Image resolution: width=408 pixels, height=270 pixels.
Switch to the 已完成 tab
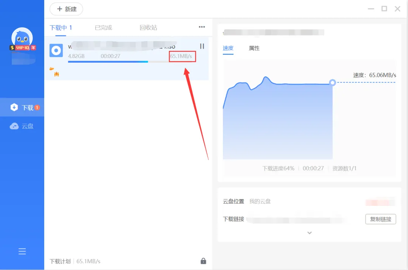tap(103, 28)
